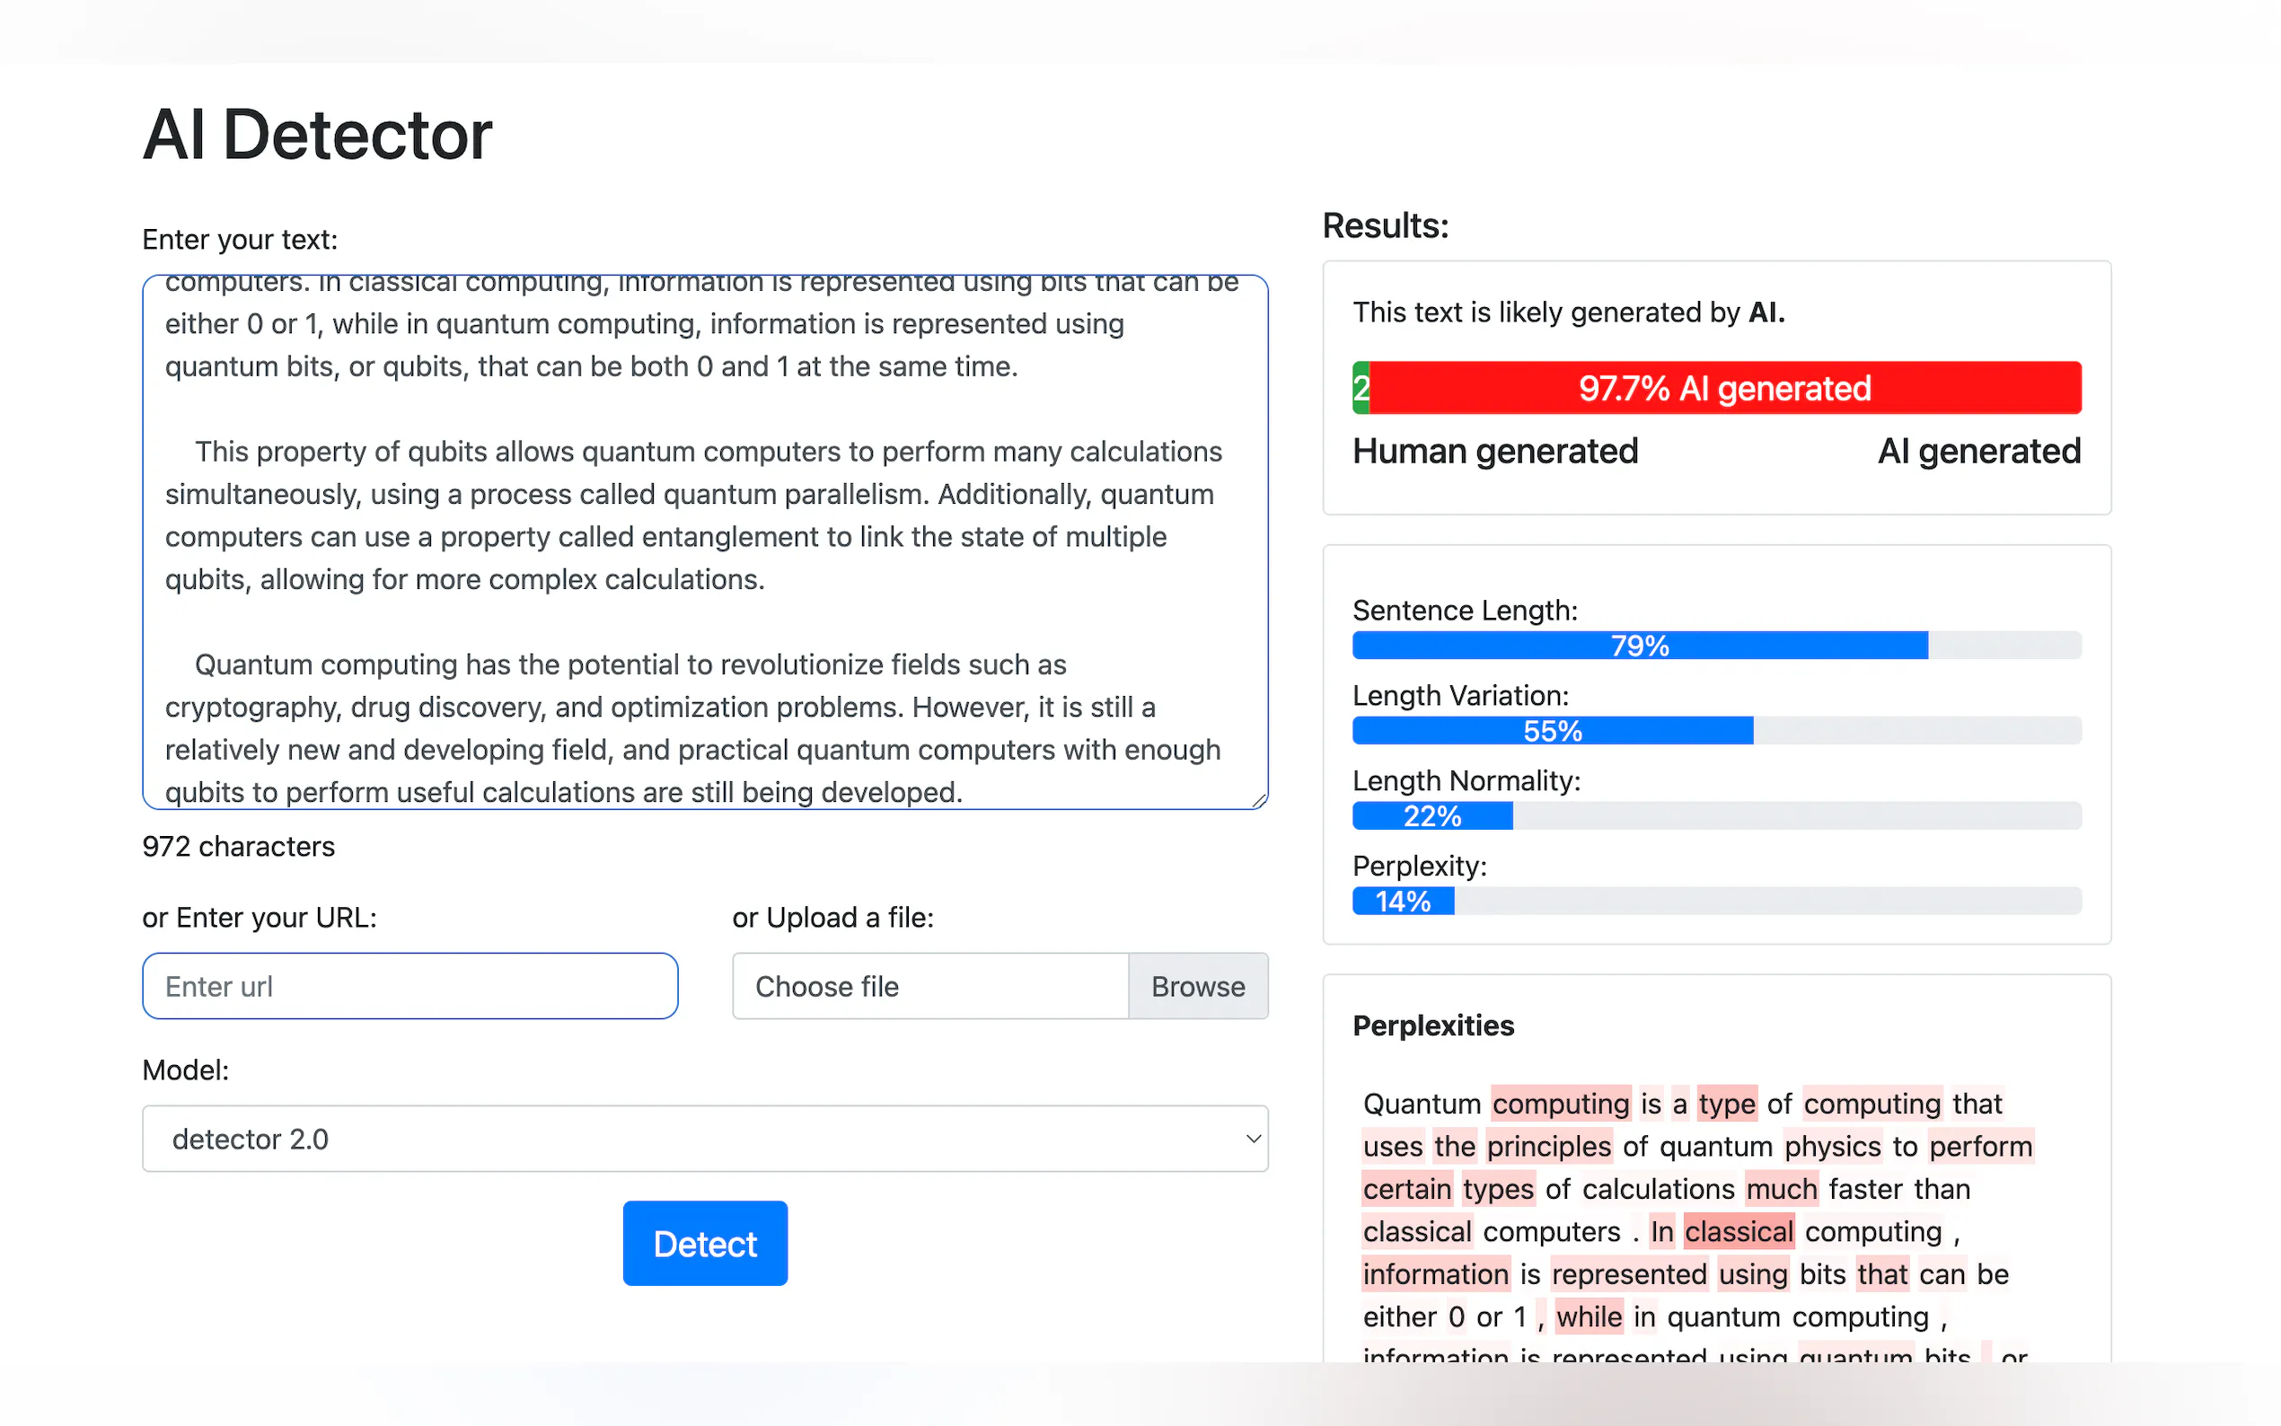This screenshot has height=1426, width=2281.
Task: Select the Length Variation 55% bar
Action: coord(1552,731)
